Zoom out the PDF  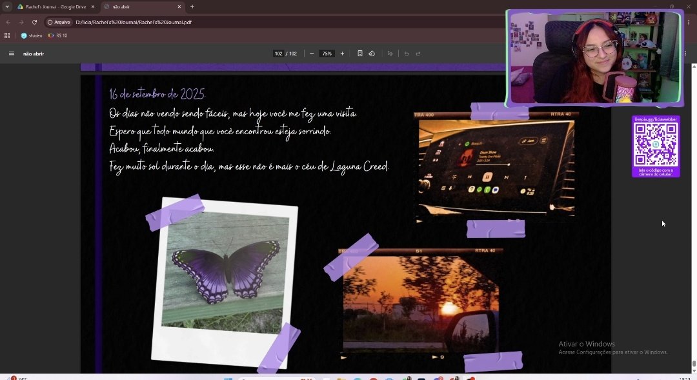coord(312,54)
